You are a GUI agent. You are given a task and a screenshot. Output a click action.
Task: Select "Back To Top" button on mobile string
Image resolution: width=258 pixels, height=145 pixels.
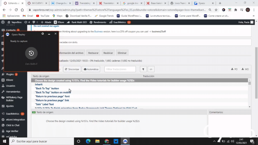140,92
